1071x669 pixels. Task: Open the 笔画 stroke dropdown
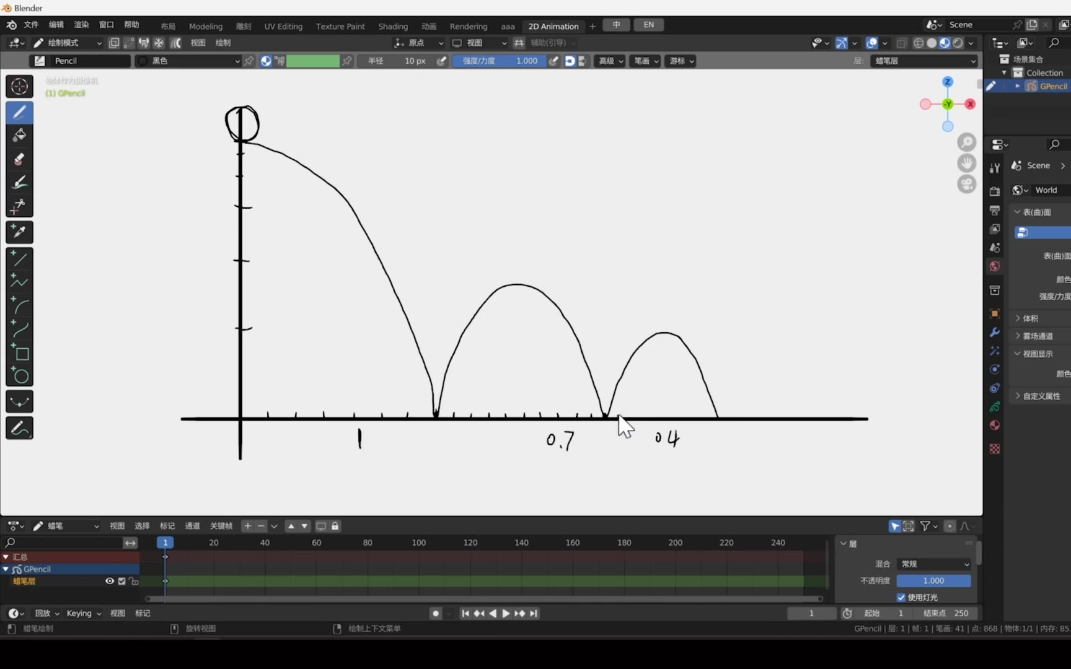[645, 61]
